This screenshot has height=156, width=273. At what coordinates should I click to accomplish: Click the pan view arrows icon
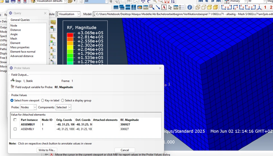[x=143, y=1]
